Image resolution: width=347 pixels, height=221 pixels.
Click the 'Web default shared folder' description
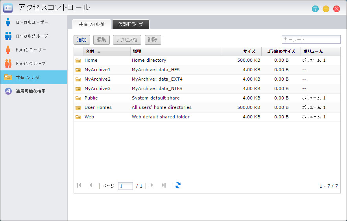(161, 117)
